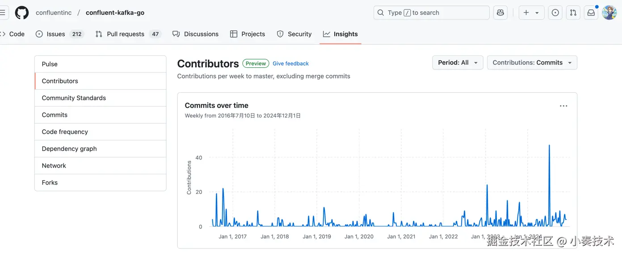This screenshot has width=622, height=255.
Task: Click the Give feedback link
Action: 290,64
